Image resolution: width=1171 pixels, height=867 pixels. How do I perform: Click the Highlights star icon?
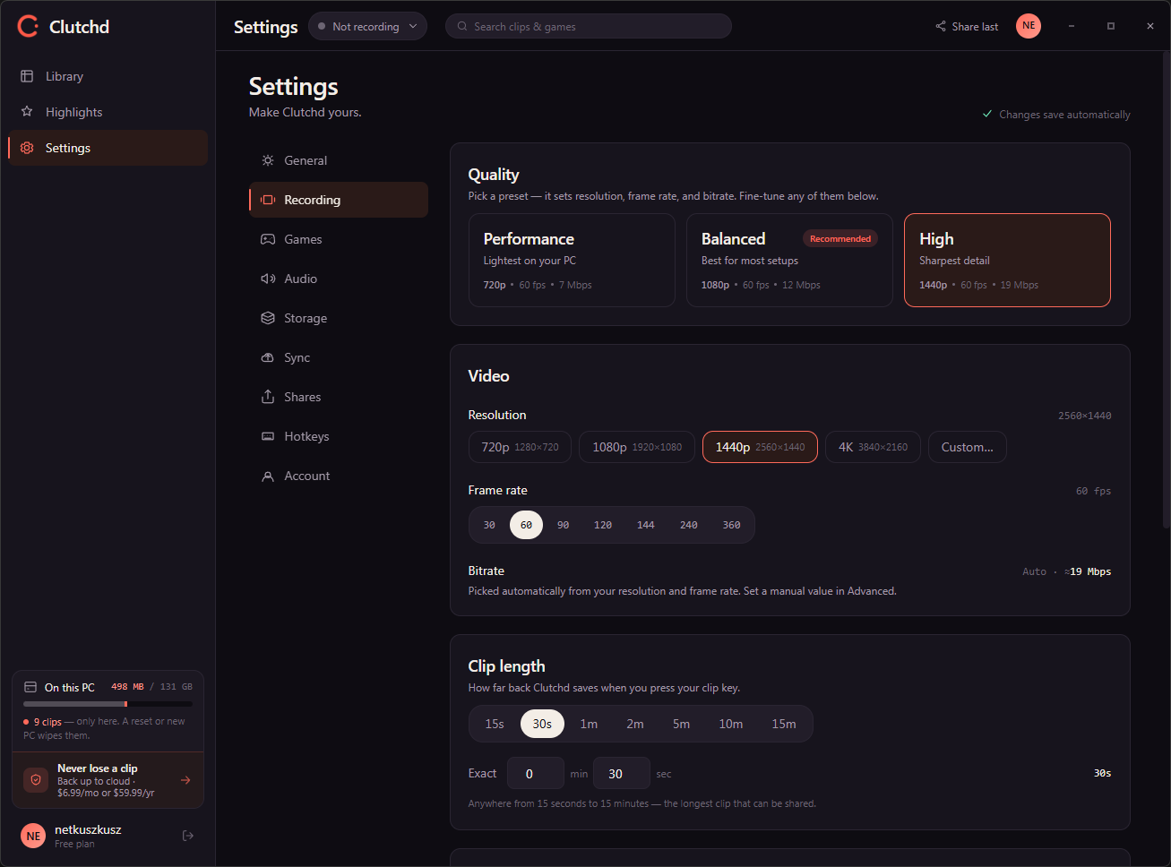click(x=27, y=112)
